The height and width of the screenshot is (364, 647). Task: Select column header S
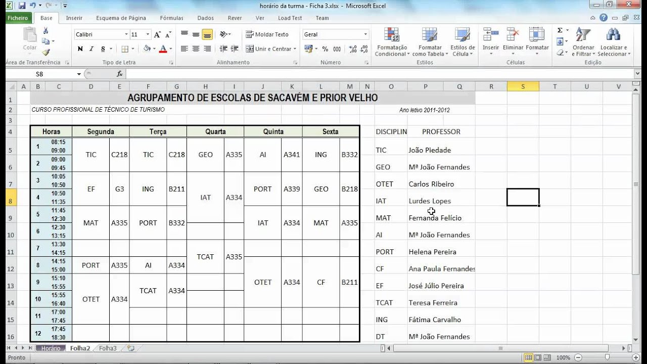click(x=523, y=86)
